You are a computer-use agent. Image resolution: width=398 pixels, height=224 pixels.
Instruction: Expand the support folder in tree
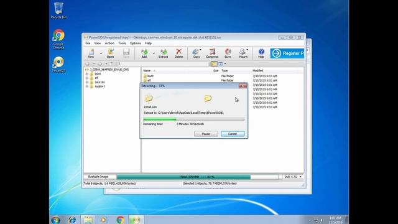tap(87, 86)
